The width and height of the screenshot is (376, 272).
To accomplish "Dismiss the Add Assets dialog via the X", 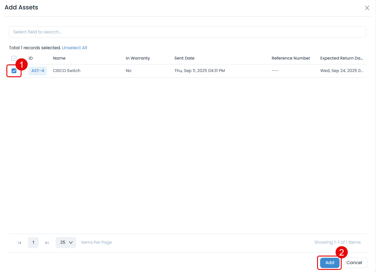I will pyautogui.click(x=367, y=8).
